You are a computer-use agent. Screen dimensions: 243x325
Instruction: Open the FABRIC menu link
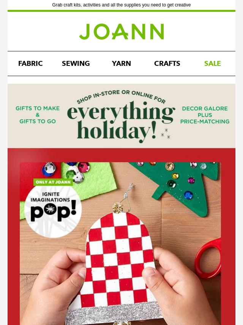[30, 64]
